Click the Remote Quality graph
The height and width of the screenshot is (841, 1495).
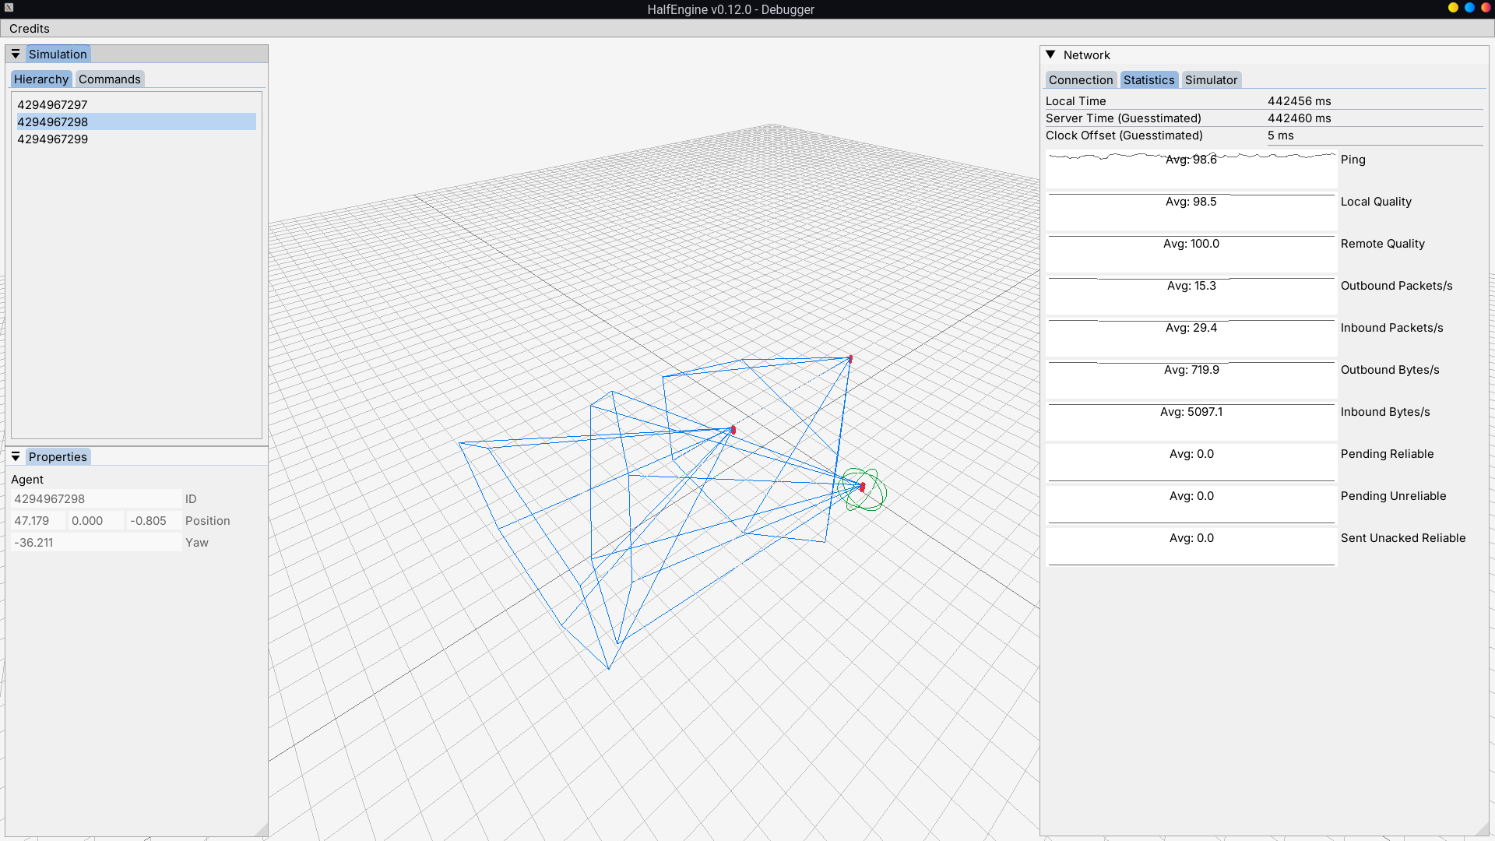pos(1191,254)
